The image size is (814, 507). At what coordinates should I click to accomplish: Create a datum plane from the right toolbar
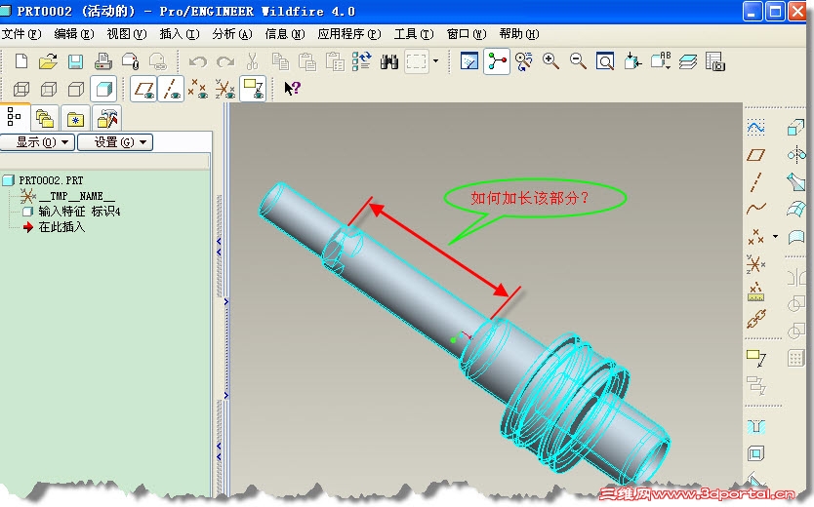[x=755, y=155]
